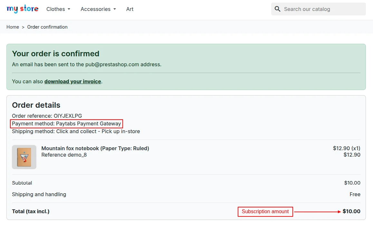Go to Home breadcrumb link
This screenshot has height=228, width=373.
(13, 27)
